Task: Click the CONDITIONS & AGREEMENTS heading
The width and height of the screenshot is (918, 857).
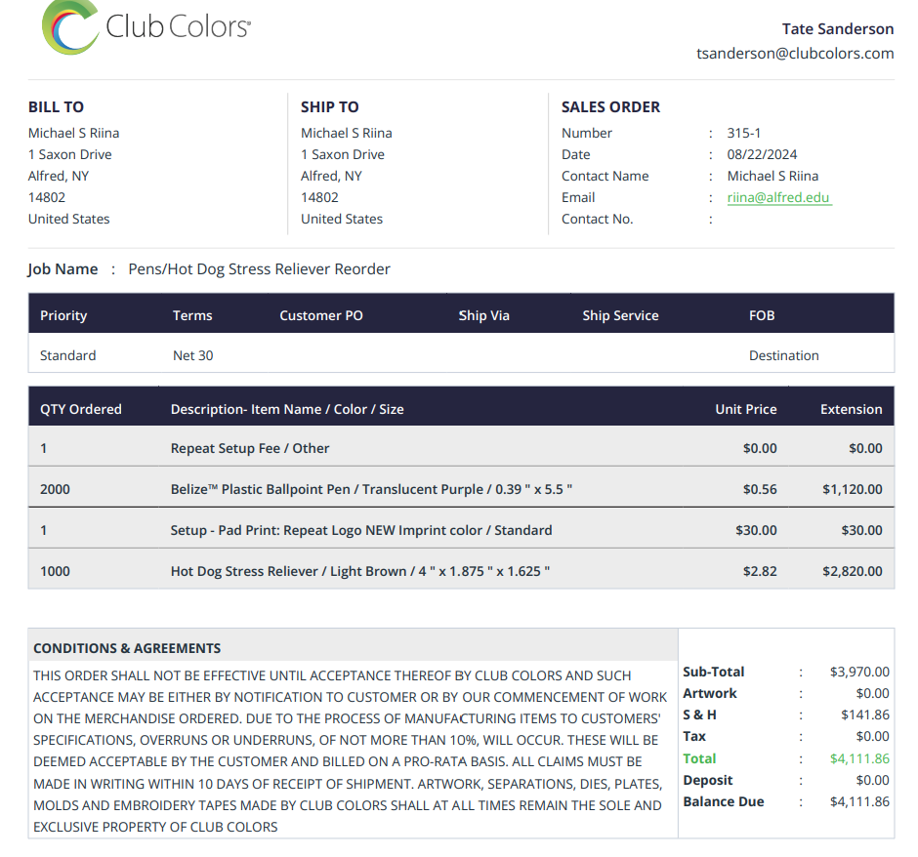Action: pyautogui.click(x=127, y=648)
